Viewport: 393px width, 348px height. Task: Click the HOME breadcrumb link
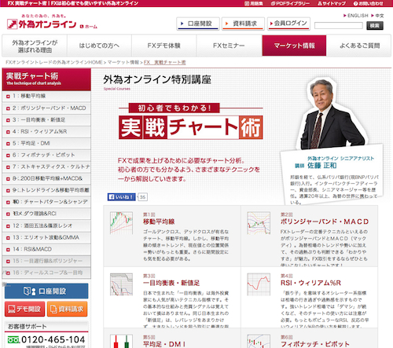tap(54, 62)
